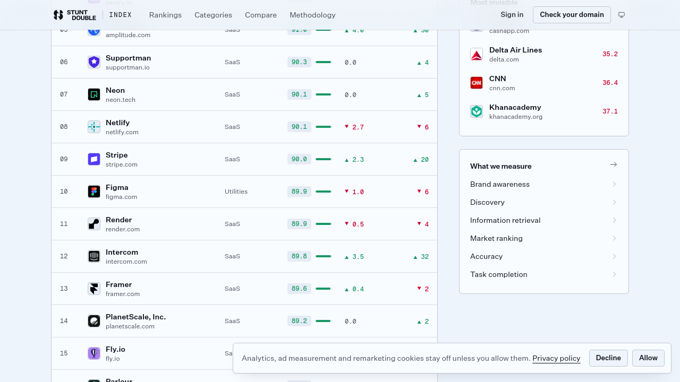Open the Supportman shield logo
The height and width of the screenshot is (382, 680).
(x=94, y=62)
